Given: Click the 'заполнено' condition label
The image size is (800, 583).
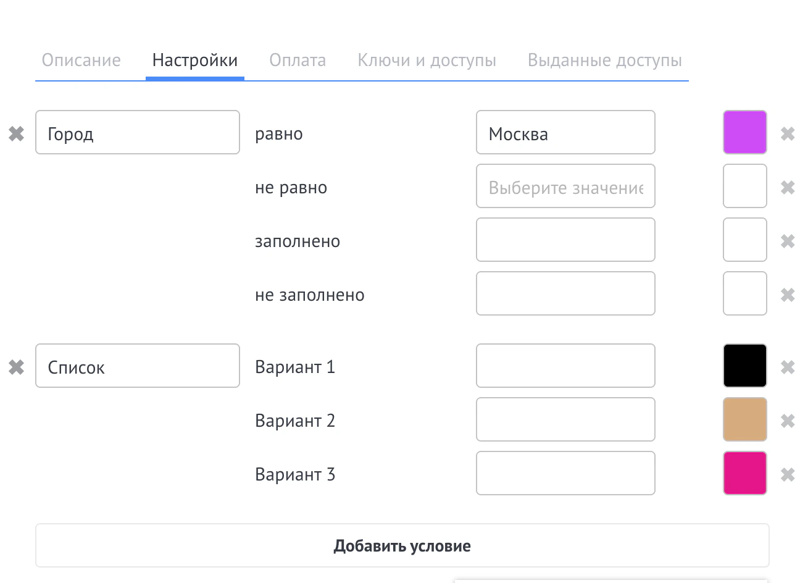Looking at the screenshot, I should tap(298, 241).
